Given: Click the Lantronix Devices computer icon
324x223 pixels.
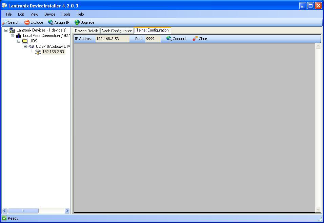Looking at the screenshot, I should click(x=12, y=30).
